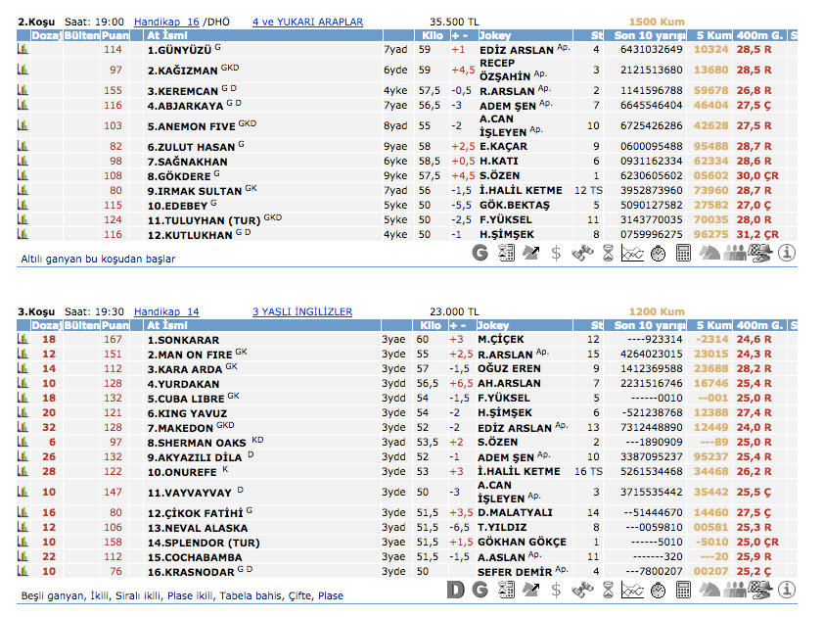
Task: Click the hourglass icon under race 2
Action: [608, 254]
